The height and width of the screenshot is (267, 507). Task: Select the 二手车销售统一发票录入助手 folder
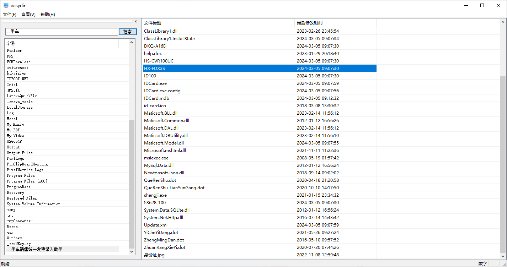34,249
